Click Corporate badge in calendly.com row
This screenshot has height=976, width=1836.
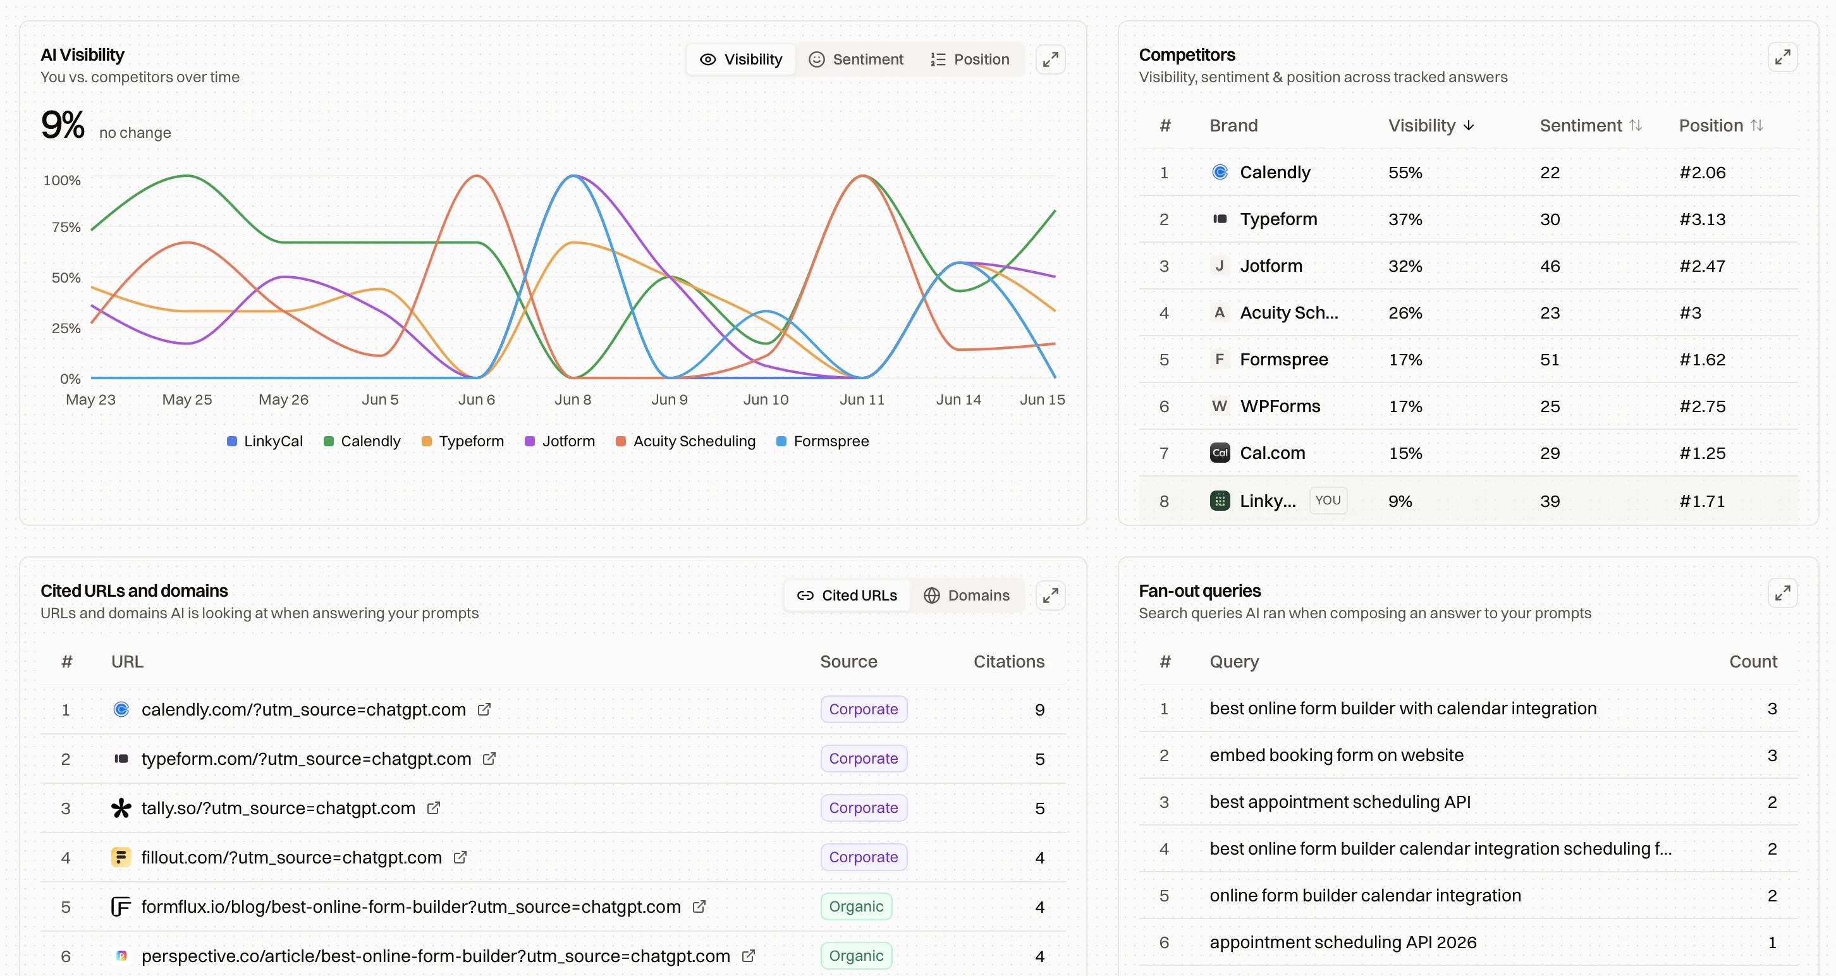click(x=863, y=709)
